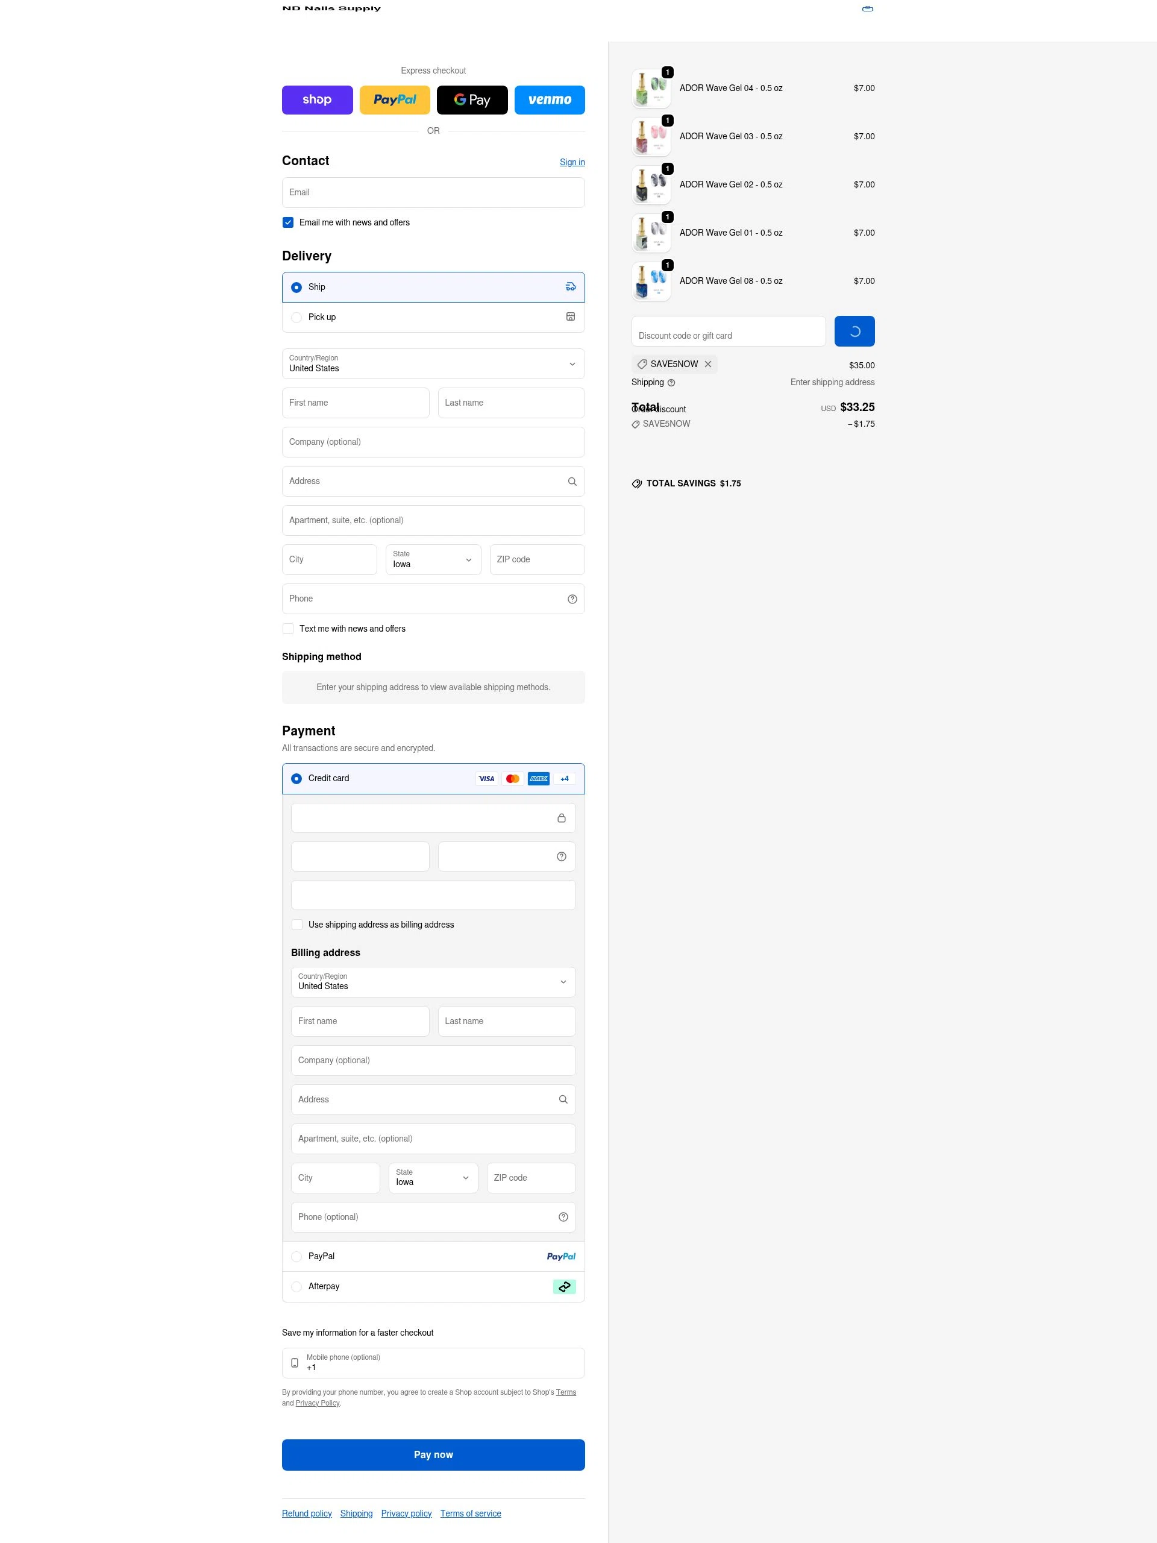This screenshot has height=1543, width=1157.
Task: Uncheck Email me with news and offers
Action: point(288,222)
